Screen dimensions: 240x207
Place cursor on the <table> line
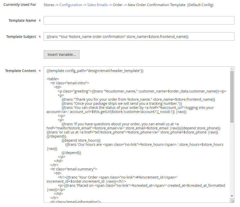(53, 79)
